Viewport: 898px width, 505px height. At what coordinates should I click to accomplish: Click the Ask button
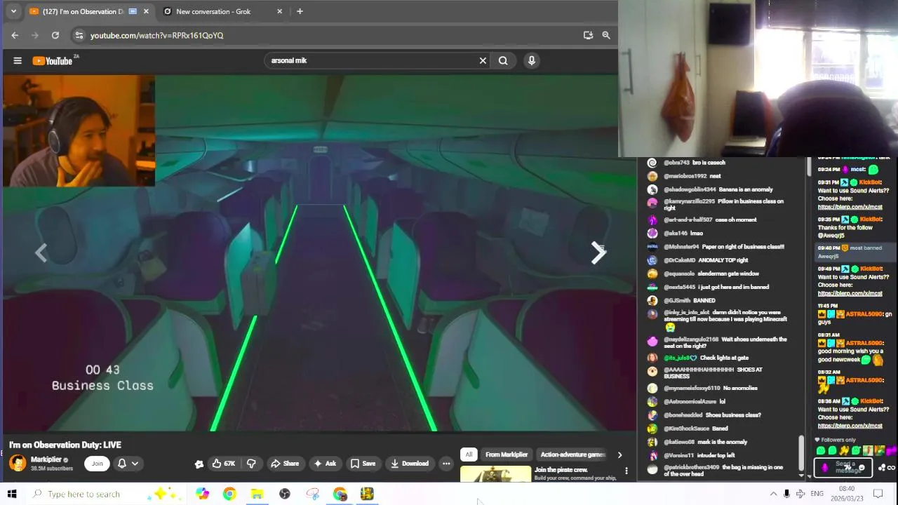point(325,464)
